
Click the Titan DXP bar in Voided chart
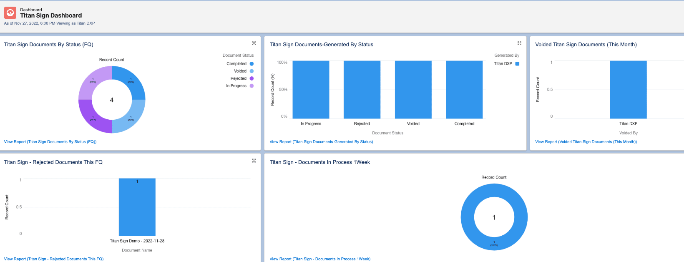tap(628, 90)
